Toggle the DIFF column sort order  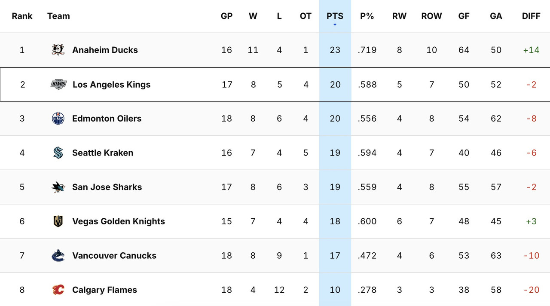531,16
